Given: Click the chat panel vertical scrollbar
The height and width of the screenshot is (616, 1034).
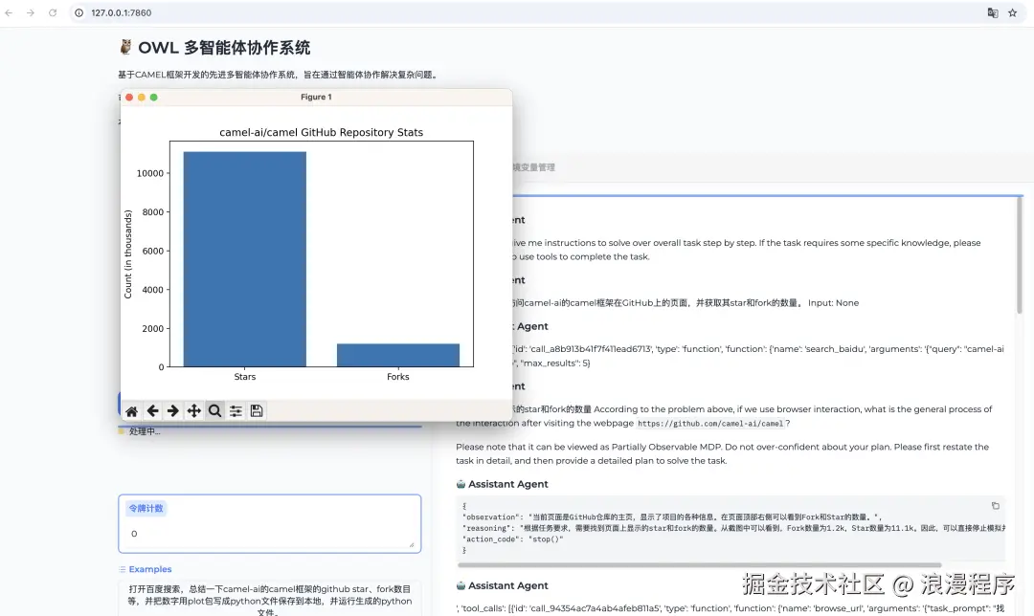Looking at the screenshot, I should [x=1020, y=257].
